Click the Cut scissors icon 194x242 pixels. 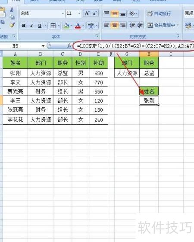click(12, 10)
